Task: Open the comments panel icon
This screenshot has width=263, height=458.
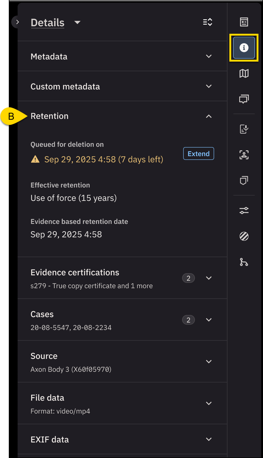Action: [244, 99]
